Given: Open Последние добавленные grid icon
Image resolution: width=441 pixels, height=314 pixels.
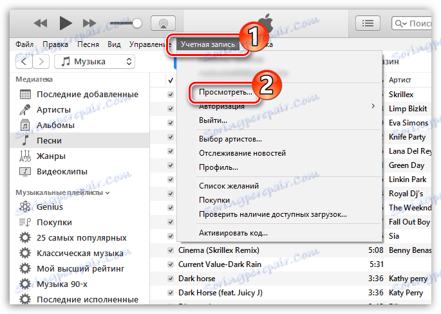Looking at the screenshot, I should (x=25, y=95).
